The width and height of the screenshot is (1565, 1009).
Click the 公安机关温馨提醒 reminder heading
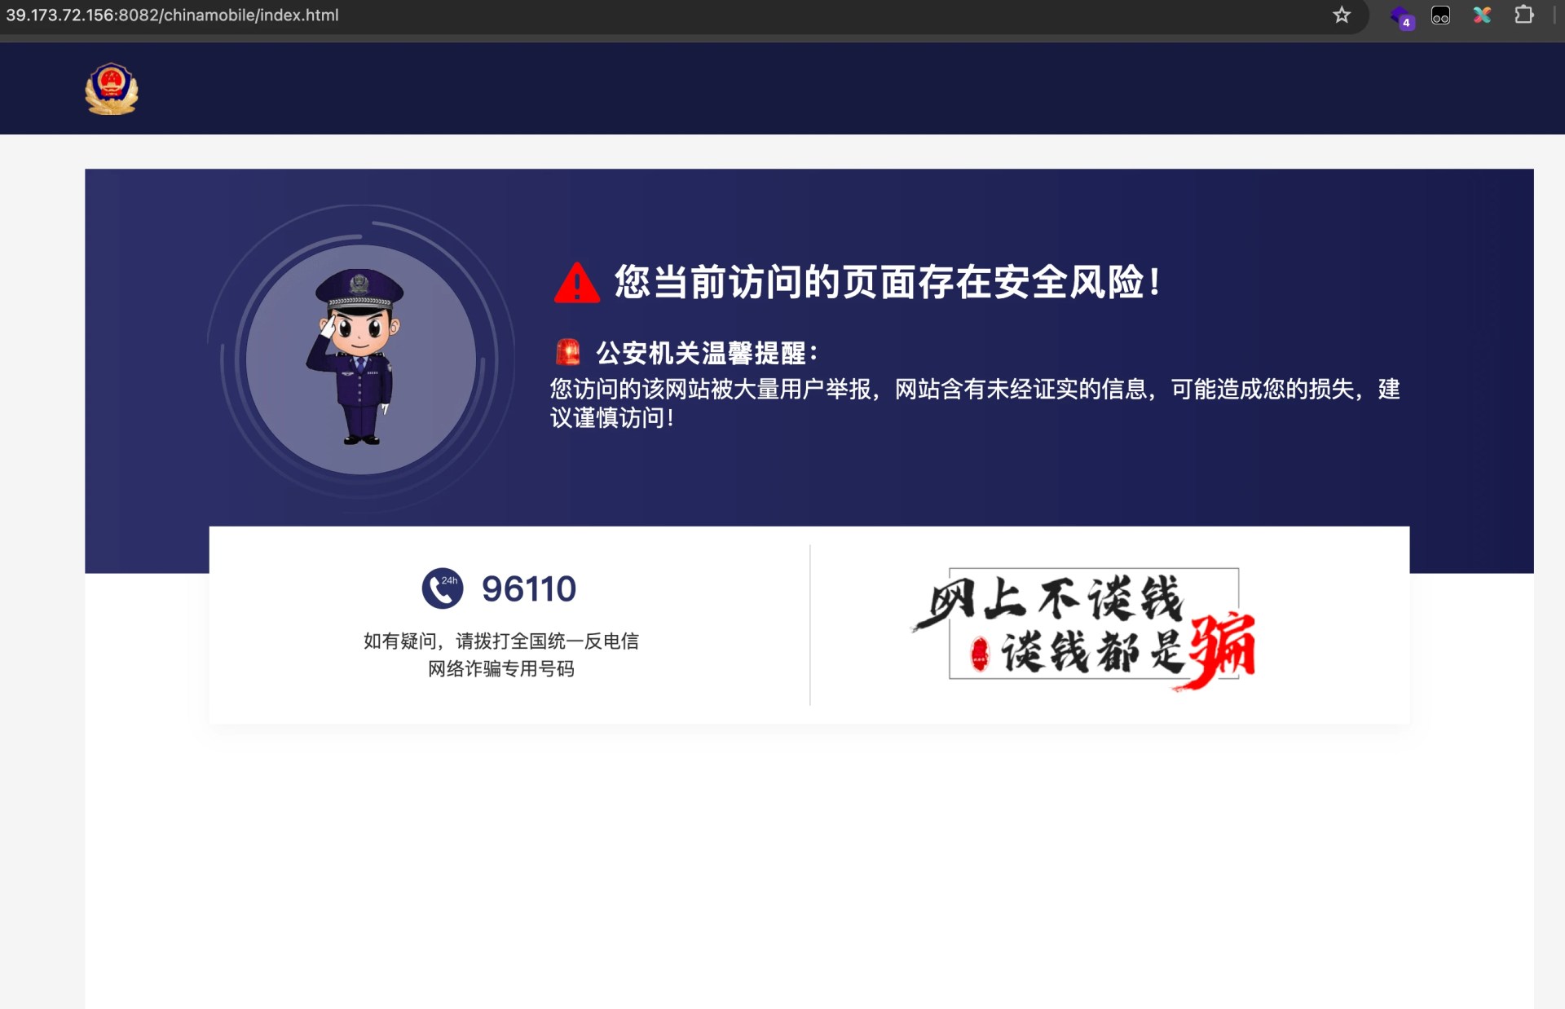coord(707,352)
